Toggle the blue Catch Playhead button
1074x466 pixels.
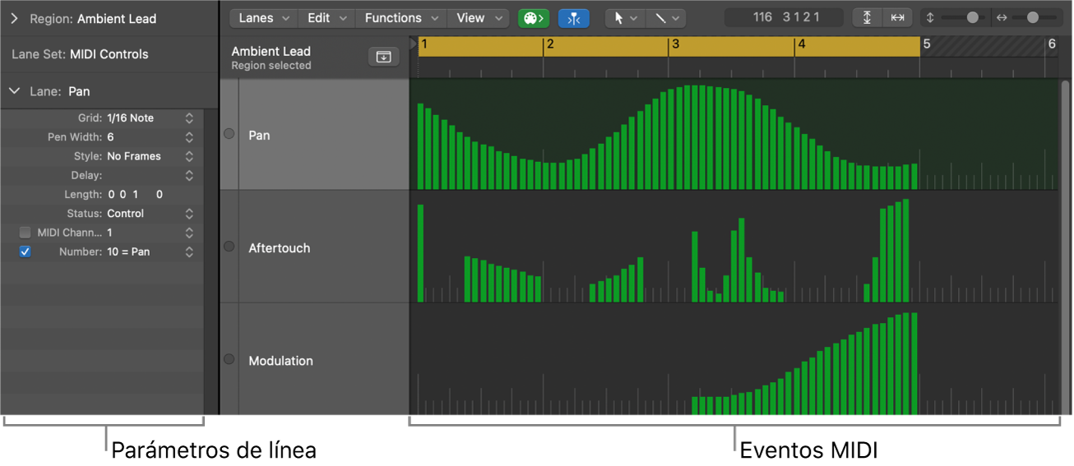tap(573, 18)
